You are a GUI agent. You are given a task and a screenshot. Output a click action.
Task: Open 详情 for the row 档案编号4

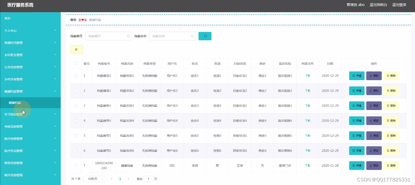click(357, 120)
